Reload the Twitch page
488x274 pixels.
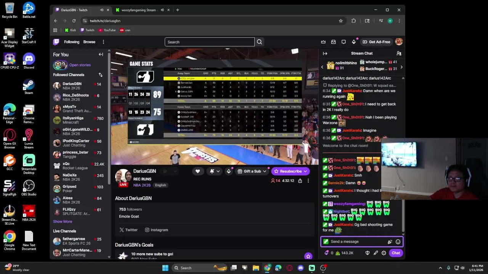[x=74, y=21]
